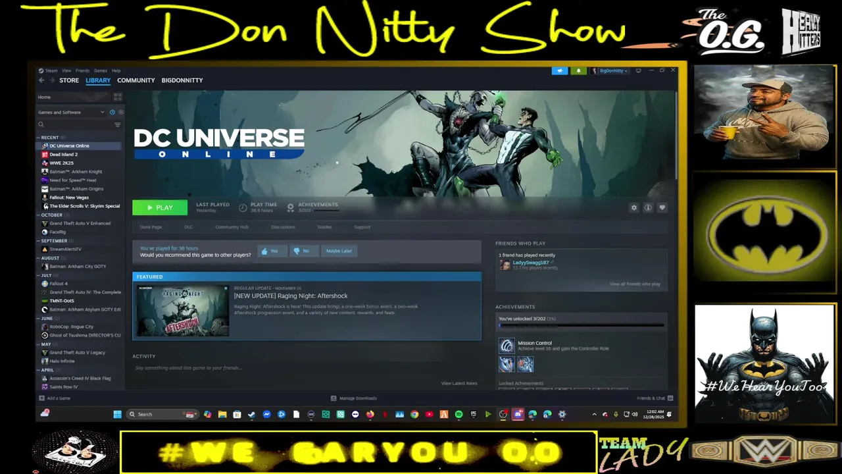Image resolution: width=842 pixels, height=474 pixels.
Task: Open the Windows Start button
Action: click(117, 414)
